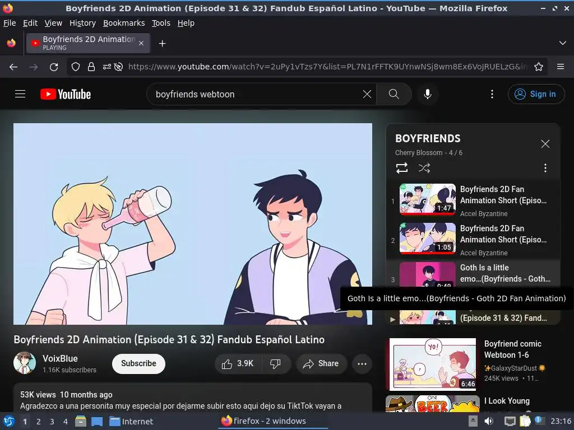Dislike the video with thumbs down
Viewport: 574px width, 430px height.
pyautogui.click(x=275, y=364)
